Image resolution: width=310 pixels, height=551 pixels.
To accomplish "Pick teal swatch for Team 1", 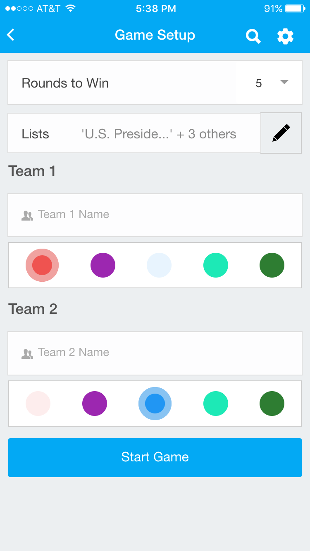I will coord(216,265).
